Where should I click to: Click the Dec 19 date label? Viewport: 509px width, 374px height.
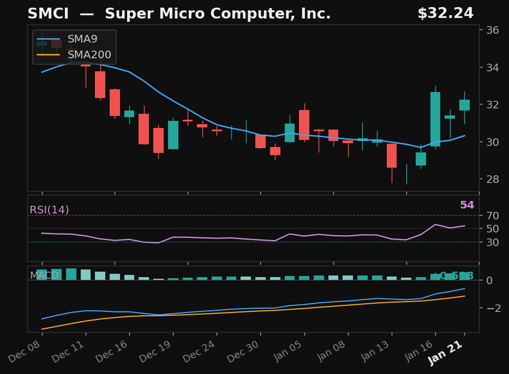155,351
